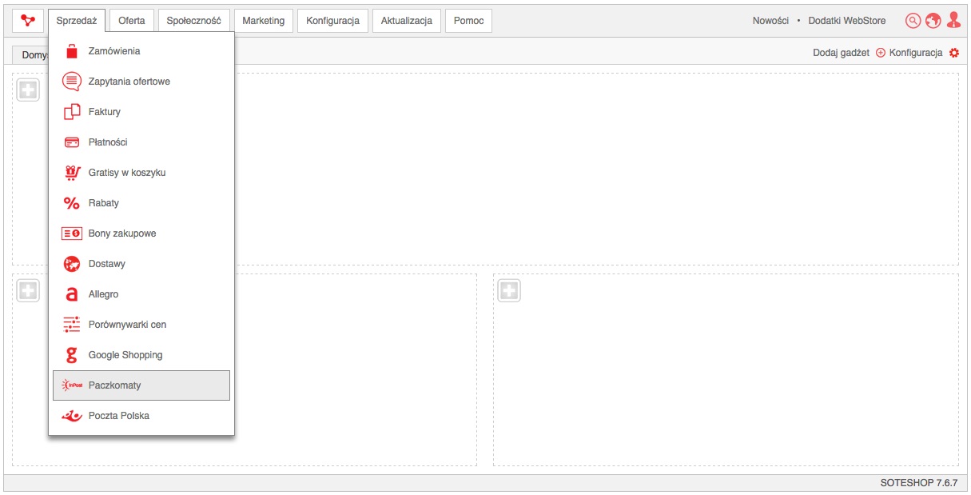Open the Społeczność menu
Image resolution: width=971 pixels, height=495 pixels.
point(194,21)
